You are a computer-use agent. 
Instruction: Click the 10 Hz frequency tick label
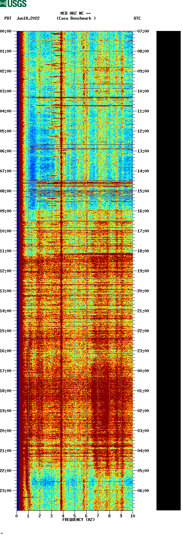coord(133,516)
